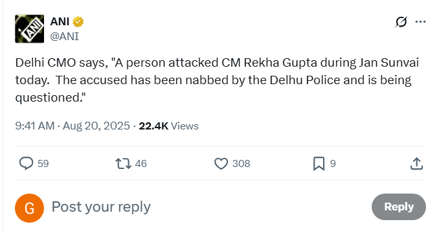Bookmark the post via bookmark icon
The width and height of the screenshot is (439, 235).
tap(319, 164)
